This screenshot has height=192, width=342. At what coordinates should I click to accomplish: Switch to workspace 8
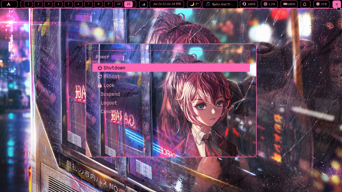click(98, 4)
